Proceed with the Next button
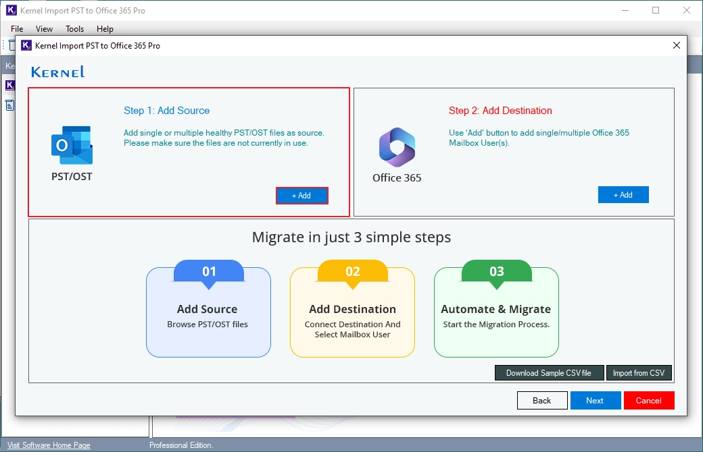The height and width of the screenshot is (452, 703). [x=596, y=401]
